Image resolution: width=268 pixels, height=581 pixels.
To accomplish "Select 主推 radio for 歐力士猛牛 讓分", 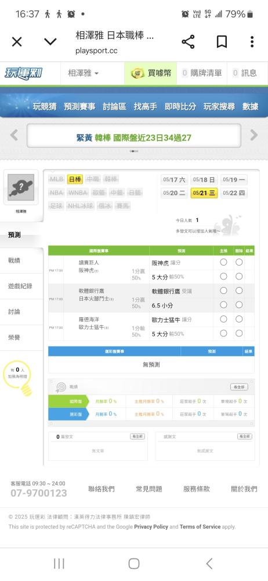I will pyautogui.click(x=223, y=319).
